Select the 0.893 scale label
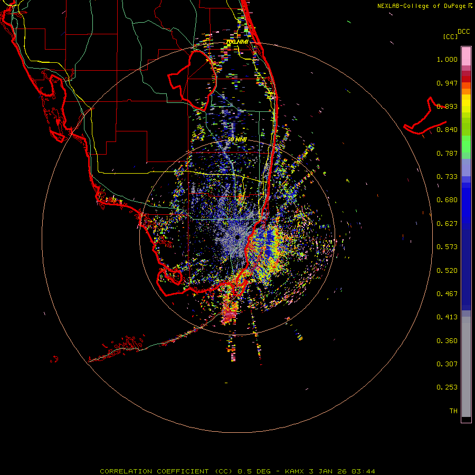The height and width of the screenshot is (475, 475). (447, 106)
